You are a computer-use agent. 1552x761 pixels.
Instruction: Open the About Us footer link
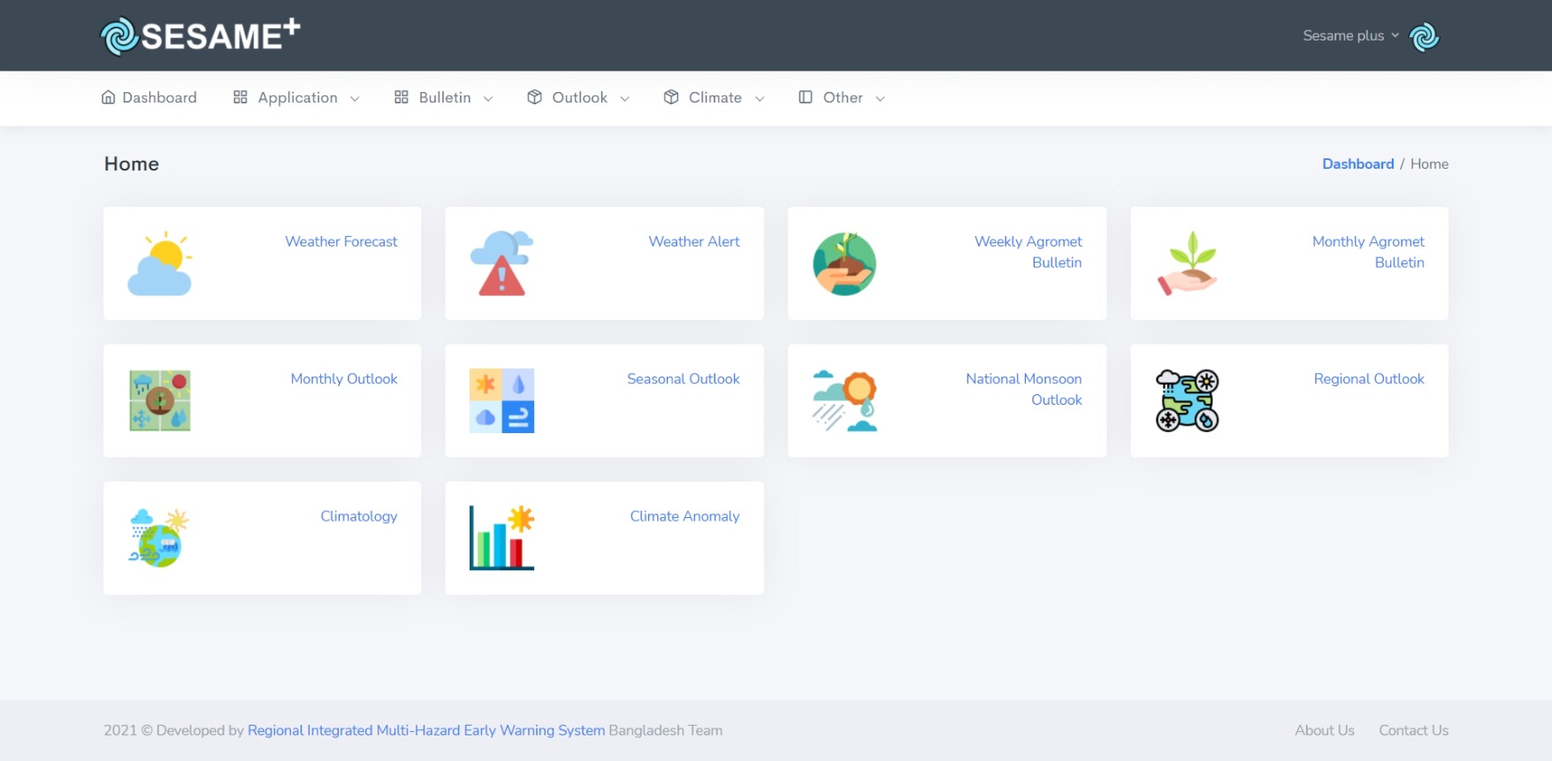[x=1325, y=730]
